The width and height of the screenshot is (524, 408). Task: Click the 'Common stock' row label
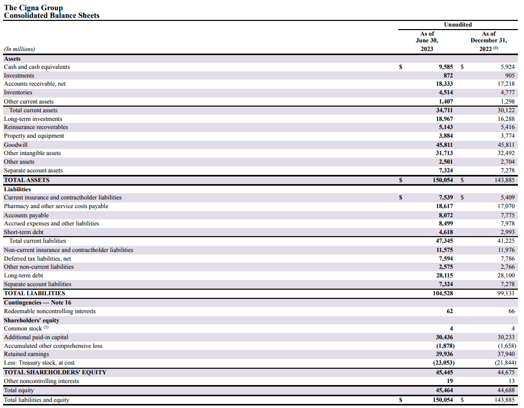[23, 329]
